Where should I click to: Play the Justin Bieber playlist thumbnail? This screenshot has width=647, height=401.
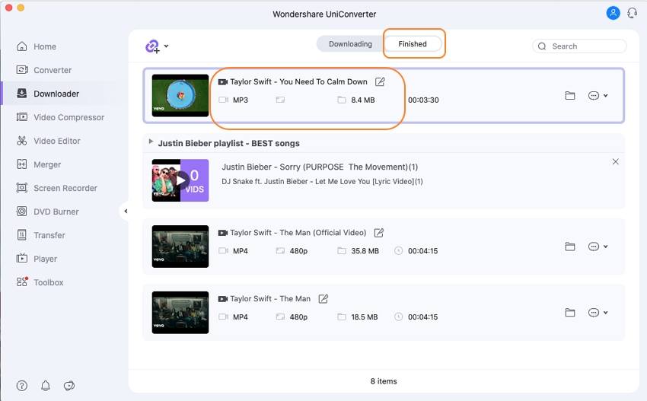tap(180, 180)
